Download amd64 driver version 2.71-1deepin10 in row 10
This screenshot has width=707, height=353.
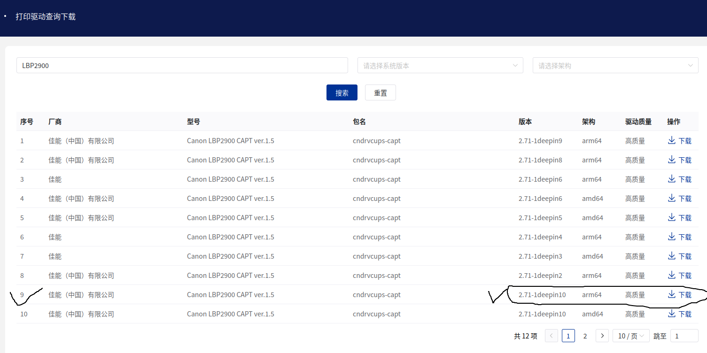pos(679,314)
